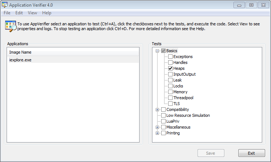Select the Memory tree label
Viewport: 271px width, 162px height.
click(180, 92)
